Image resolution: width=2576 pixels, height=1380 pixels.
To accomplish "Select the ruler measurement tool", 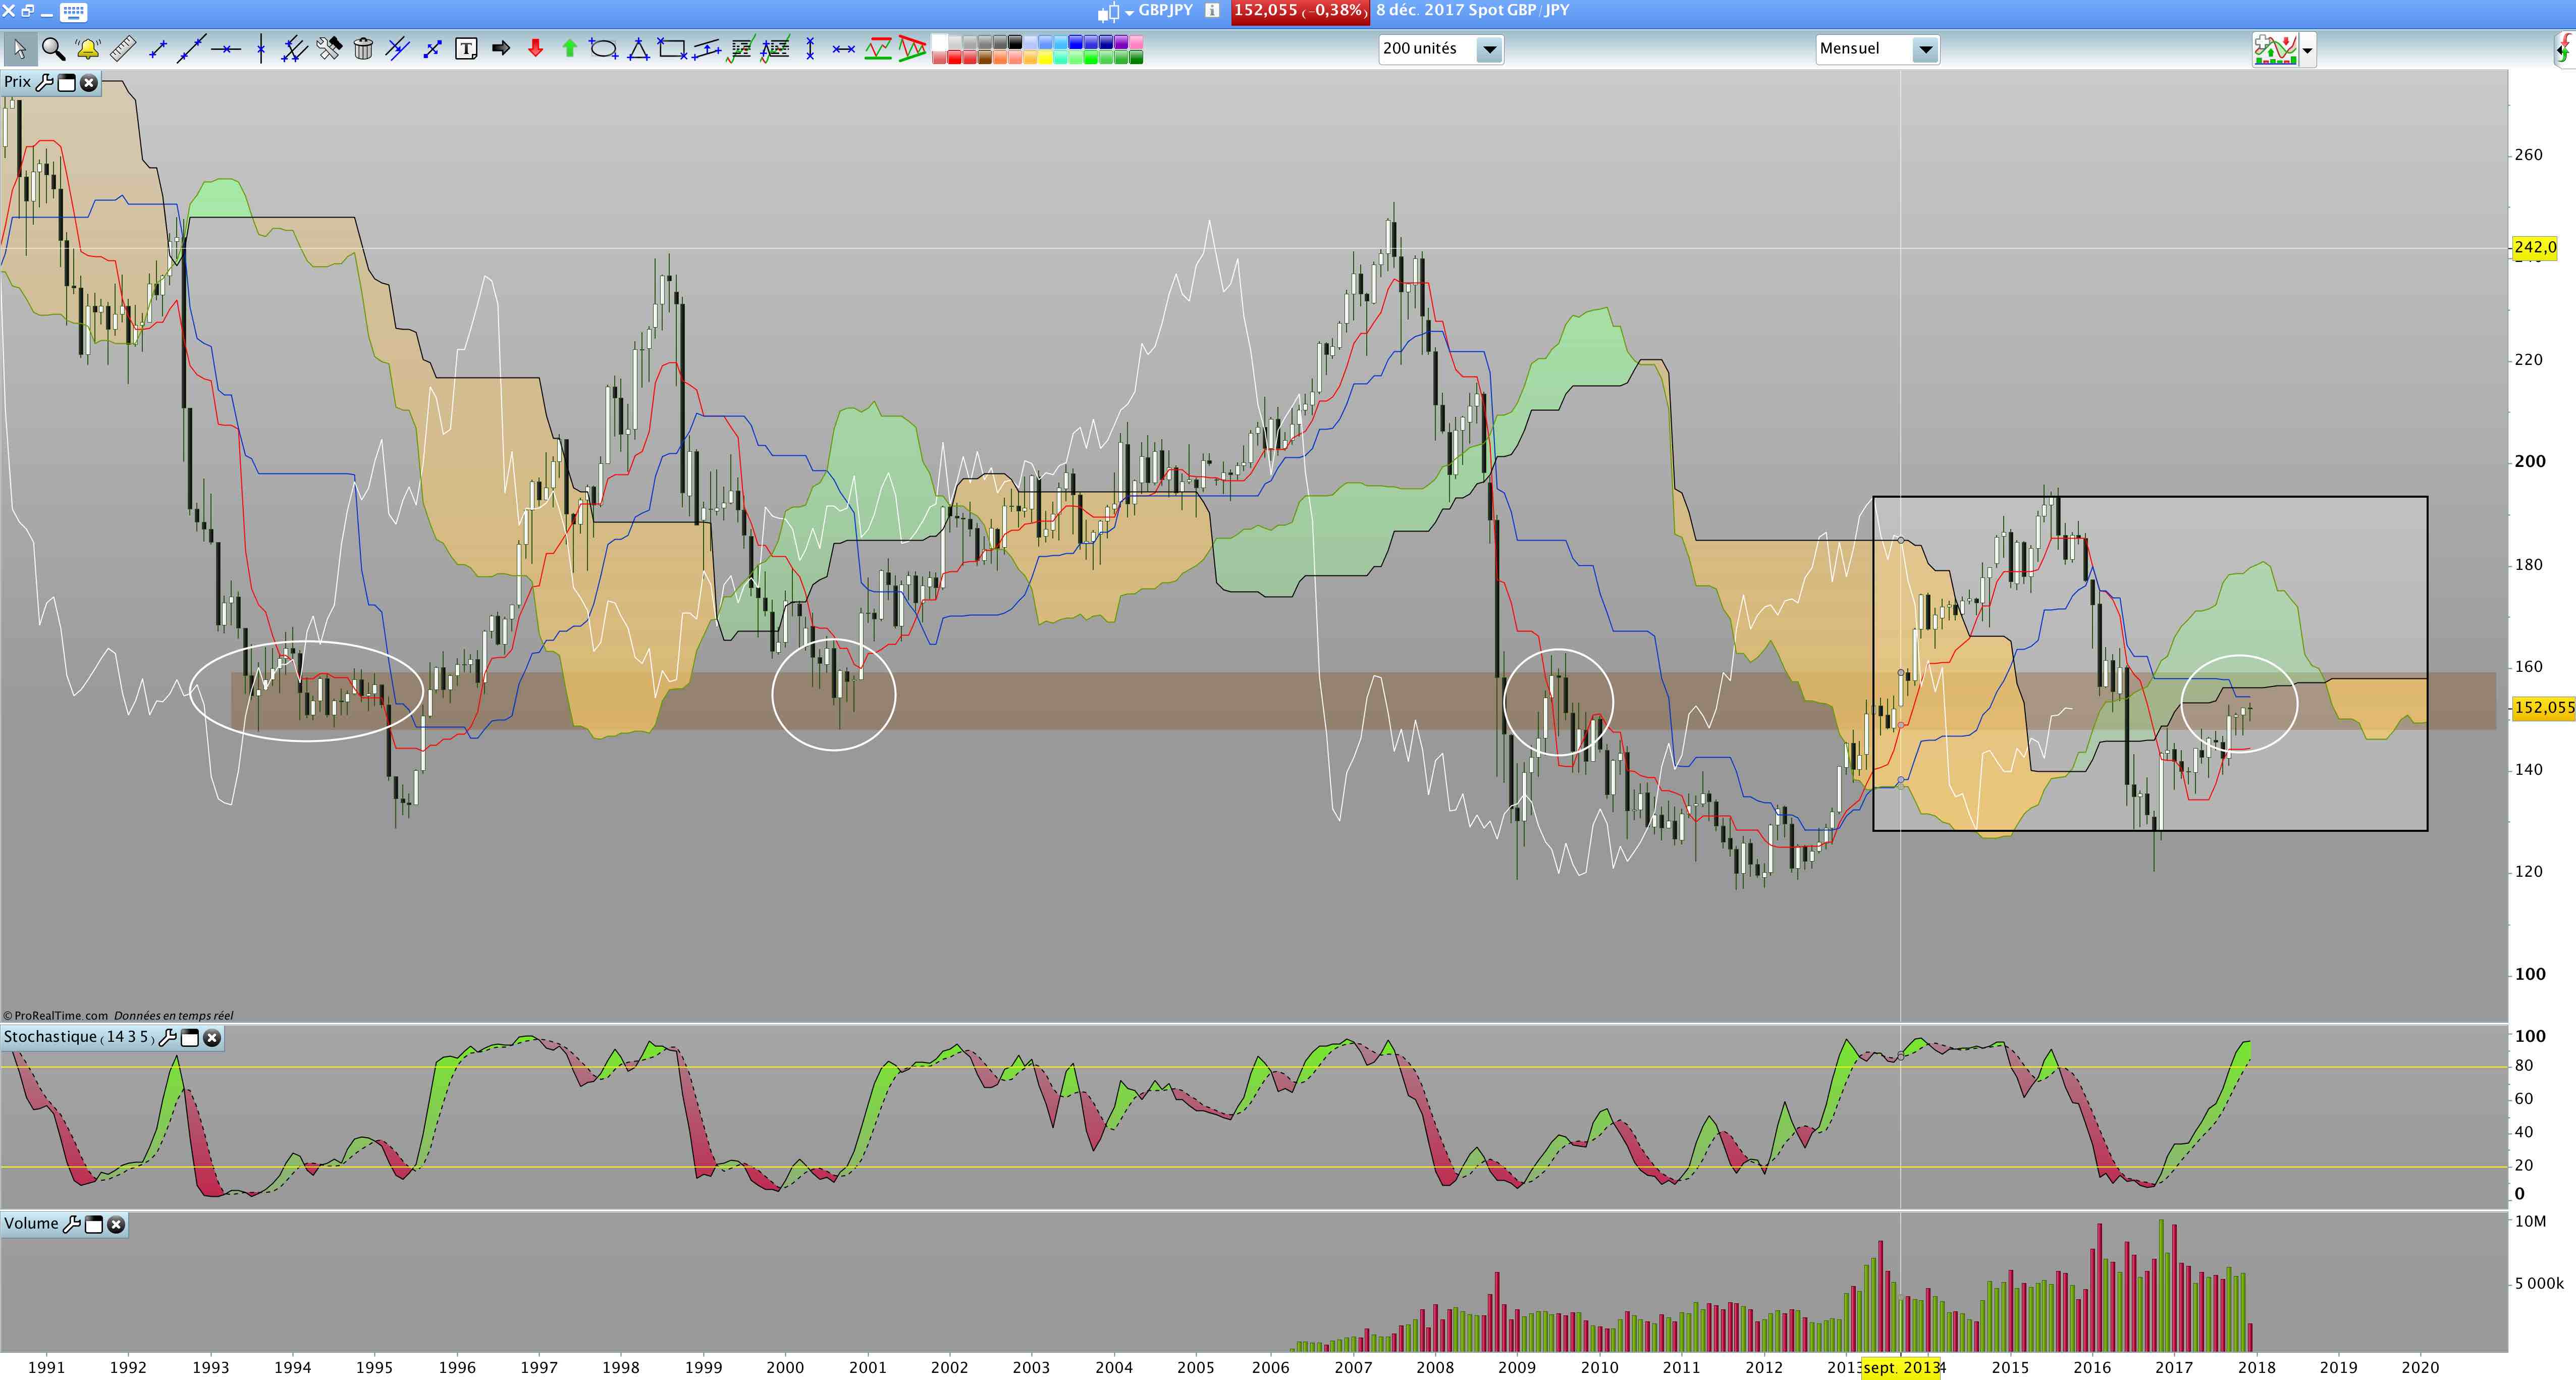I will point(123,48).
